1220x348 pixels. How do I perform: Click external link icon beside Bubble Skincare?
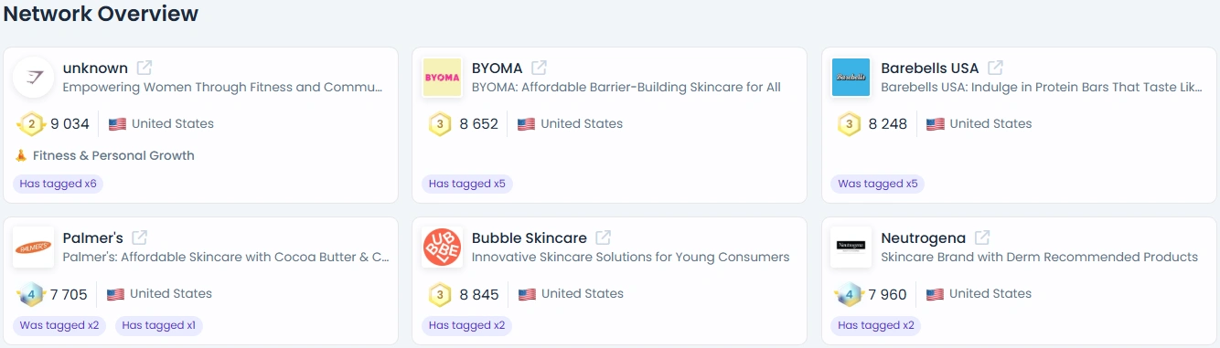pyautogui.click(x=604, y=237)
